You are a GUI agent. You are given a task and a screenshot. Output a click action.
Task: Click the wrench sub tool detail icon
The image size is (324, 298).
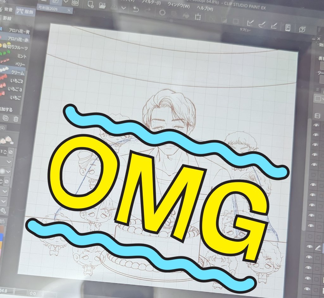point(3,211)
